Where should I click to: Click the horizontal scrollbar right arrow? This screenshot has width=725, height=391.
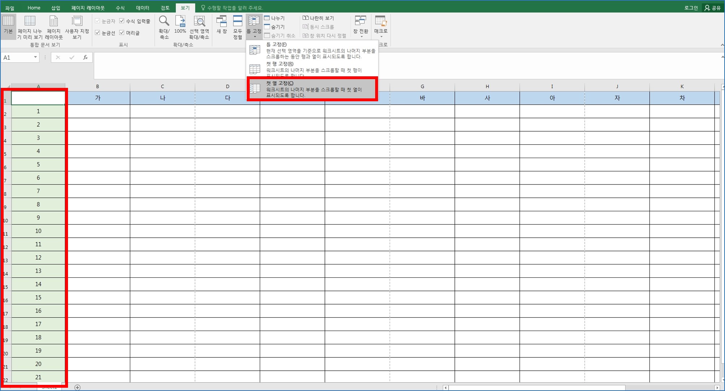(717, 387)
